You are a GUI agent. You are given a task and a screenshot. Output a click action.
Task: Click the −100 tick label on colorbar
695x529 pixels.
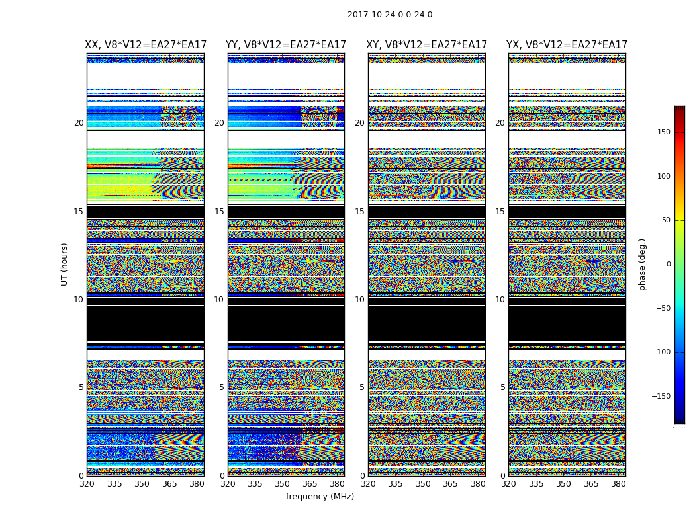[x=661, y=352]
